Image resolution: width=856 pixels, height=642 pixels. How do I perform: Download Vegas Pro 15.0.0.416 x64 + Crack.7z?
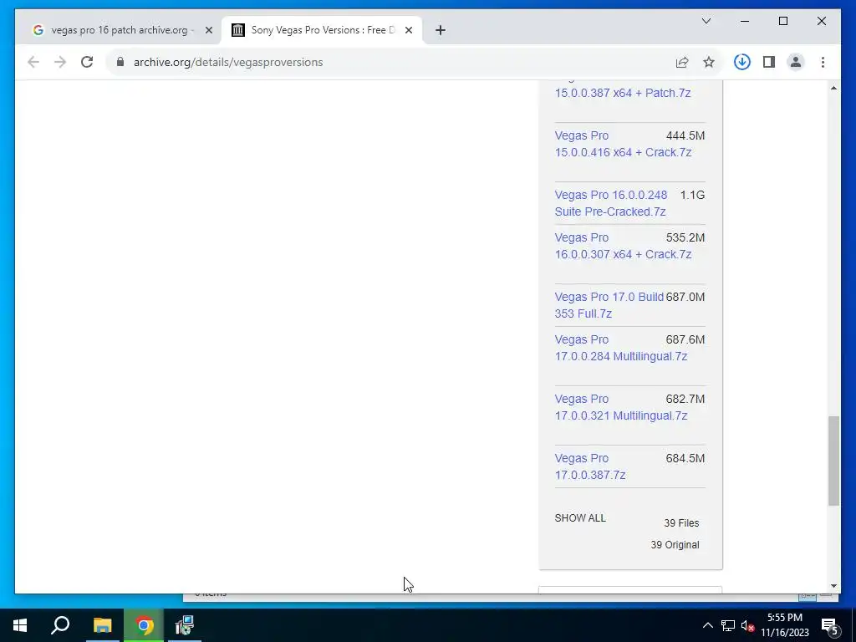pos(623,144)
